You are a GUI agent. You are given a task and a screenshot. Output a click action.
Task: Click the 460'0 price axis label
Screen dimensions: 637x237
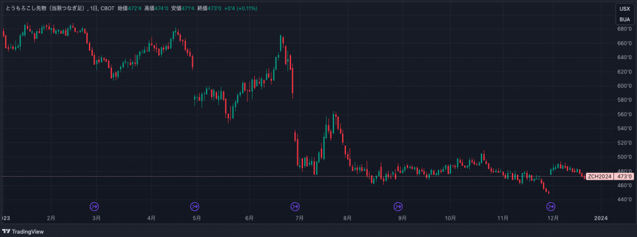625,185
